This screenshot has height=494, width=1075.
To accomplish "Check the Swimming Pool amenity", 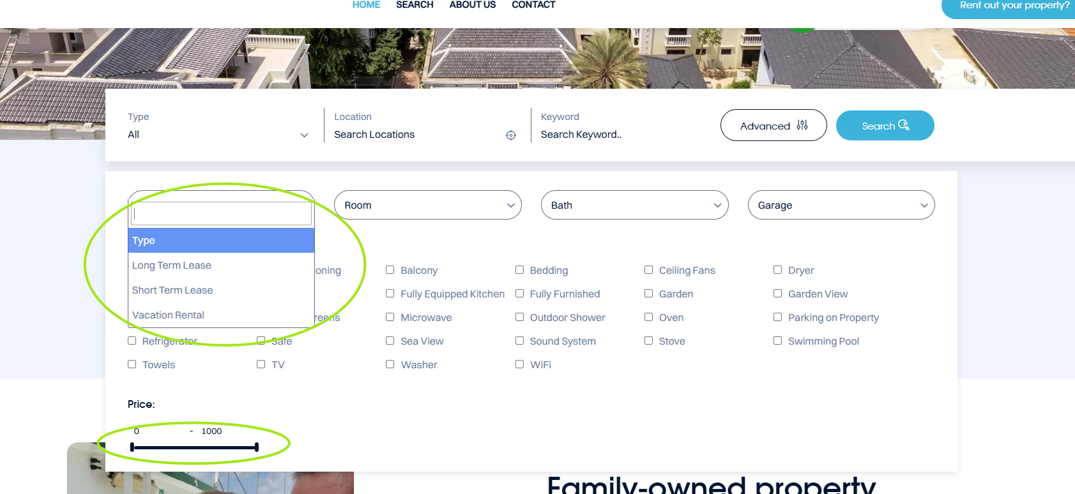I will point(777,341).
